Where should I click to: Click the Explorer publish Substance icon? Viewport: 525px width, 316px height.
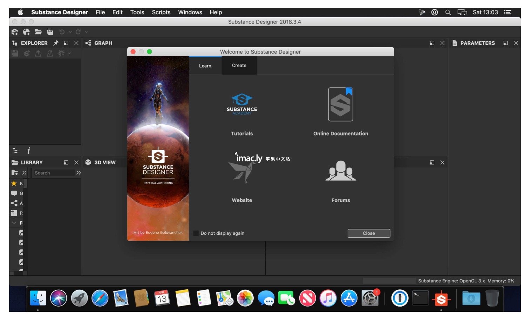tap(27, 53)
